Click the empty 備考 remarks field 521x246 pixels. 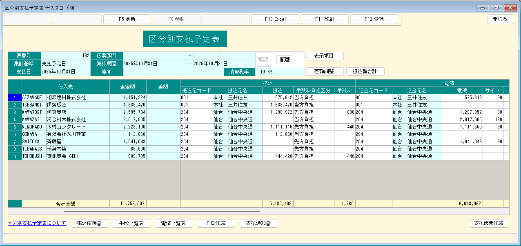pyautogui.click(x=173, y=72)
